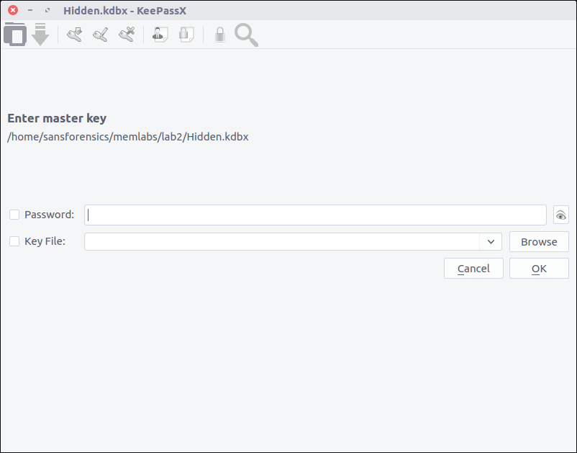
Task: Click the Save database down-arrow icon
Action: (x=40, y=35)
